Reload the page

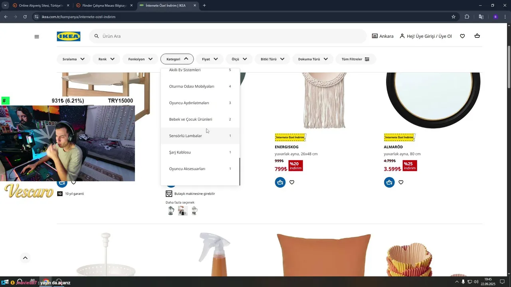pyautogui.click(x=25, y=17)
